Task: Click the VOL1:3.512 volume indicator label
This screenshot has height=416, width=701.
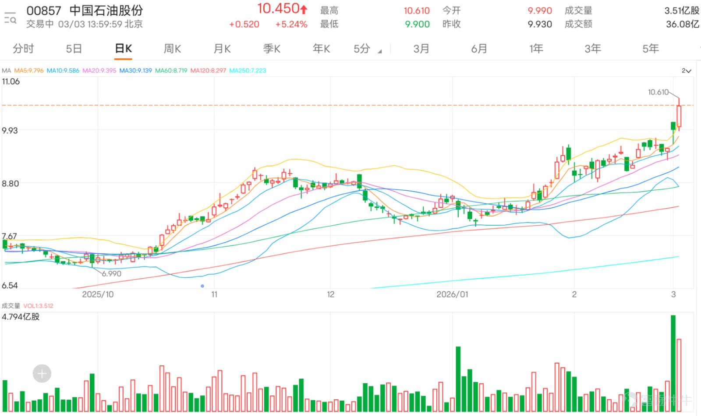Action: point(38,306)
